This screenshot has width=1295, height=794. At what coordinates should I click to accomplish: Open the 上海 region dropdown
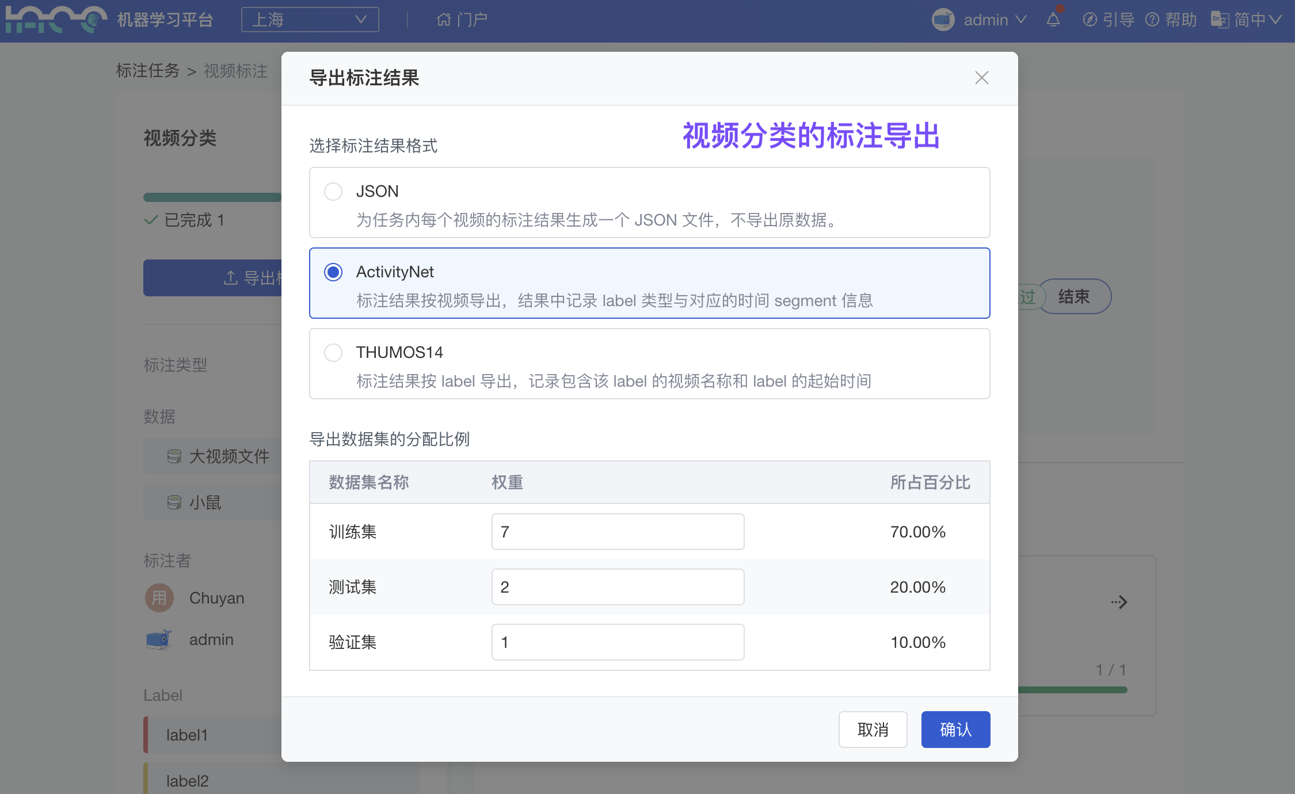coord(310,20)
